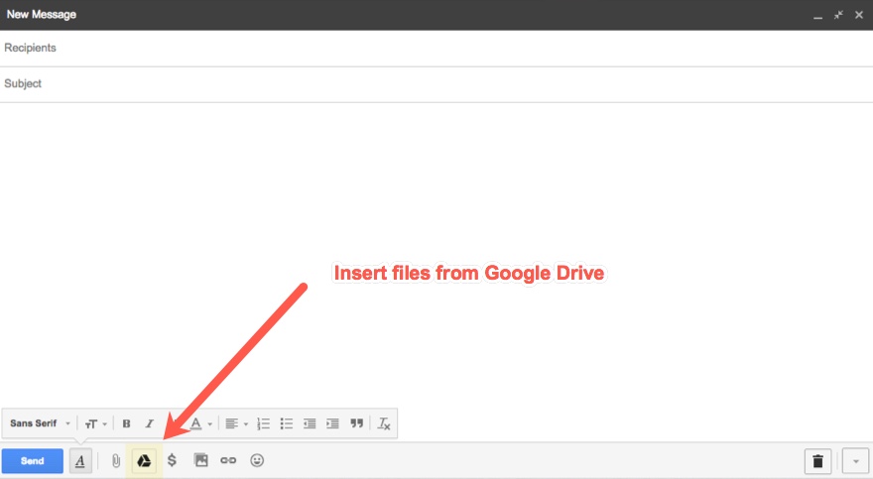Click the Subject field
Screen dimensions: 873x479
[436, 84]
